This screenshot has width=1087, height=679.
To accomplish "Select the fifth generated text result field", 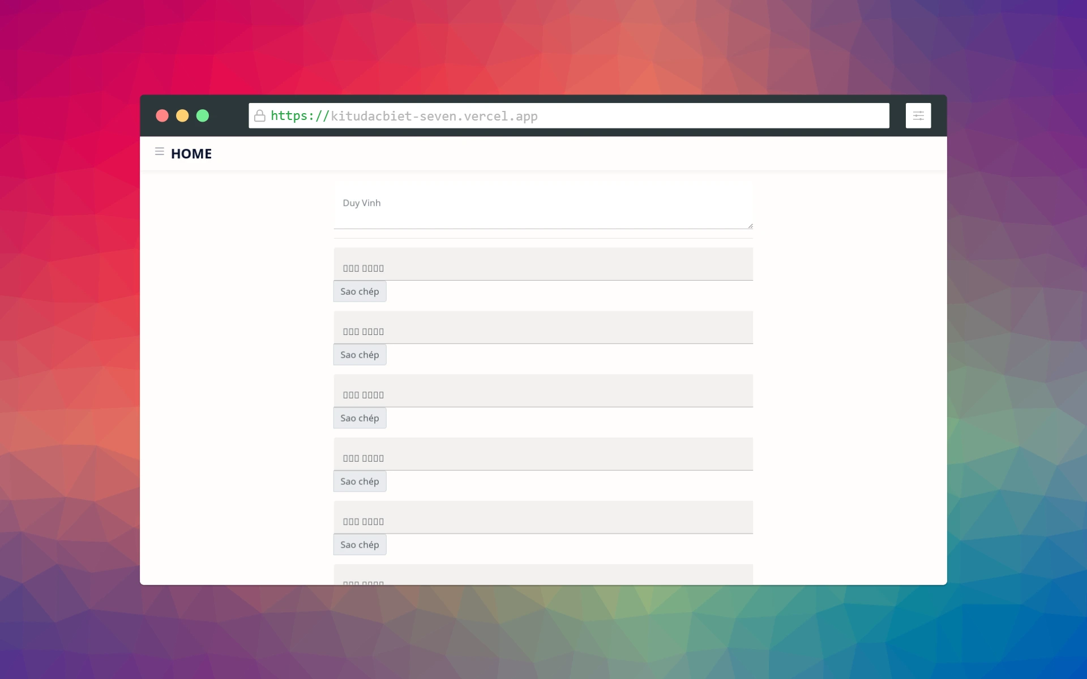I will point(542,518).
